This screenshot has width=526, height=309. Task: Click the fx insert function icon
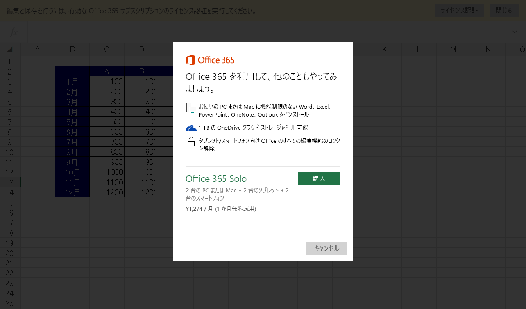(14, 32)
